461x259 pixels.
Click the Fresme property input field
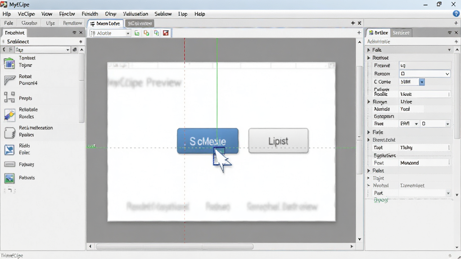pyautogui.click(x=425, y=66)
